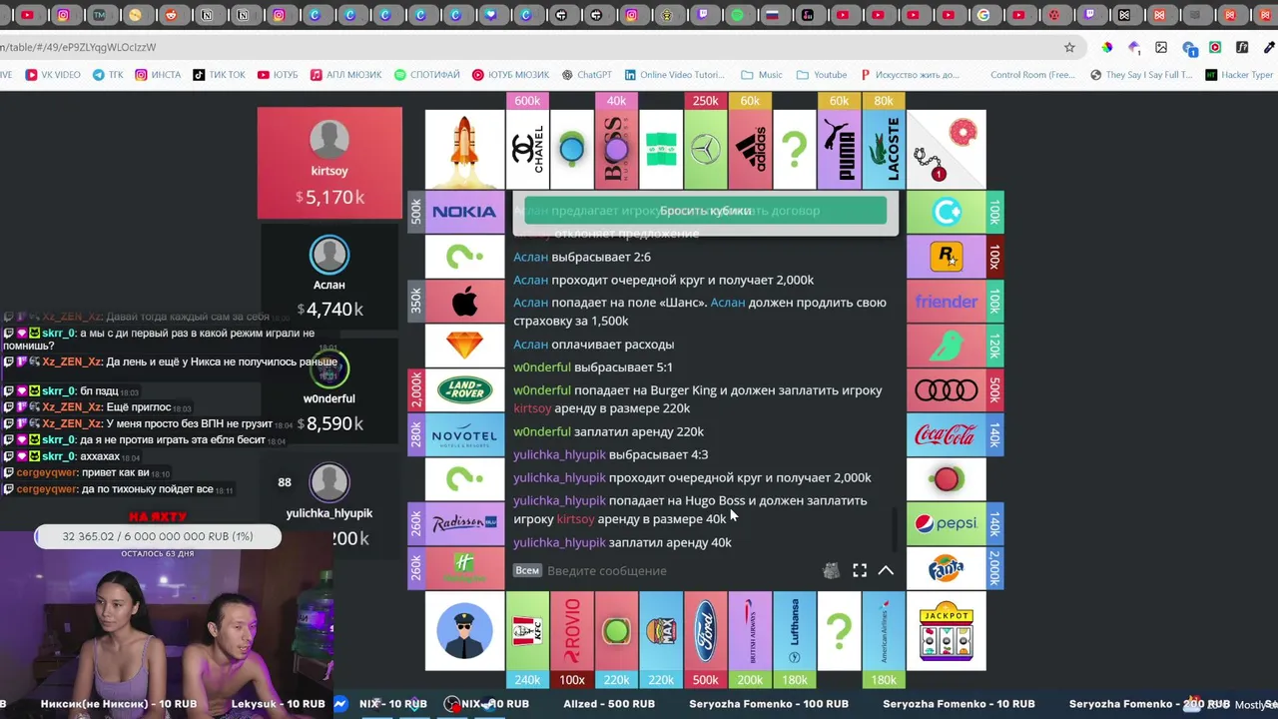Select the Apple property cell
Image resolution: width=1278 pixels, height=719 pixels.
pos(464,301)
